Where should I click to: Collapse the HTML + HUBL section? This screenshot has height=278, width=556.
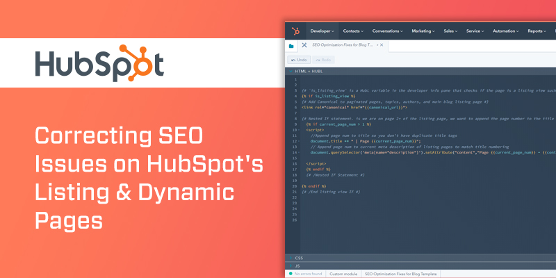(291, 72)
